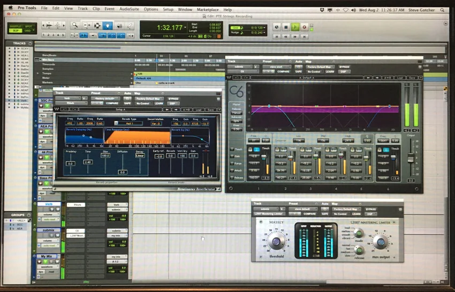Select the Trim tool in the toolbar

(x=87, y=26)
